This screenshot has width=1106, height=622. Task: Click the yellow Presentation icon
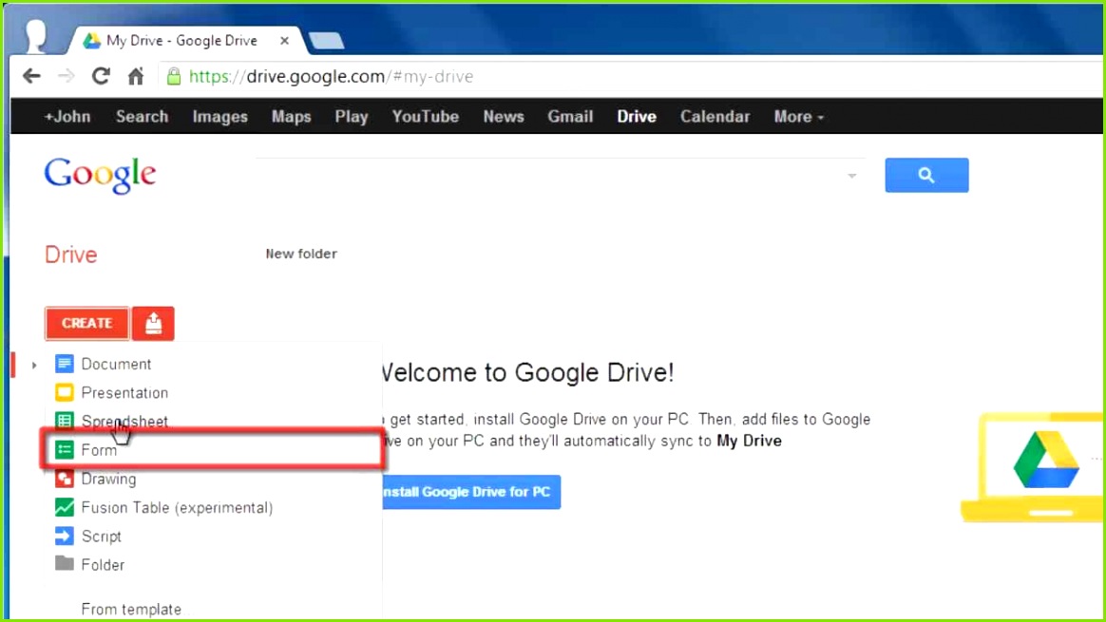(65, 392)
